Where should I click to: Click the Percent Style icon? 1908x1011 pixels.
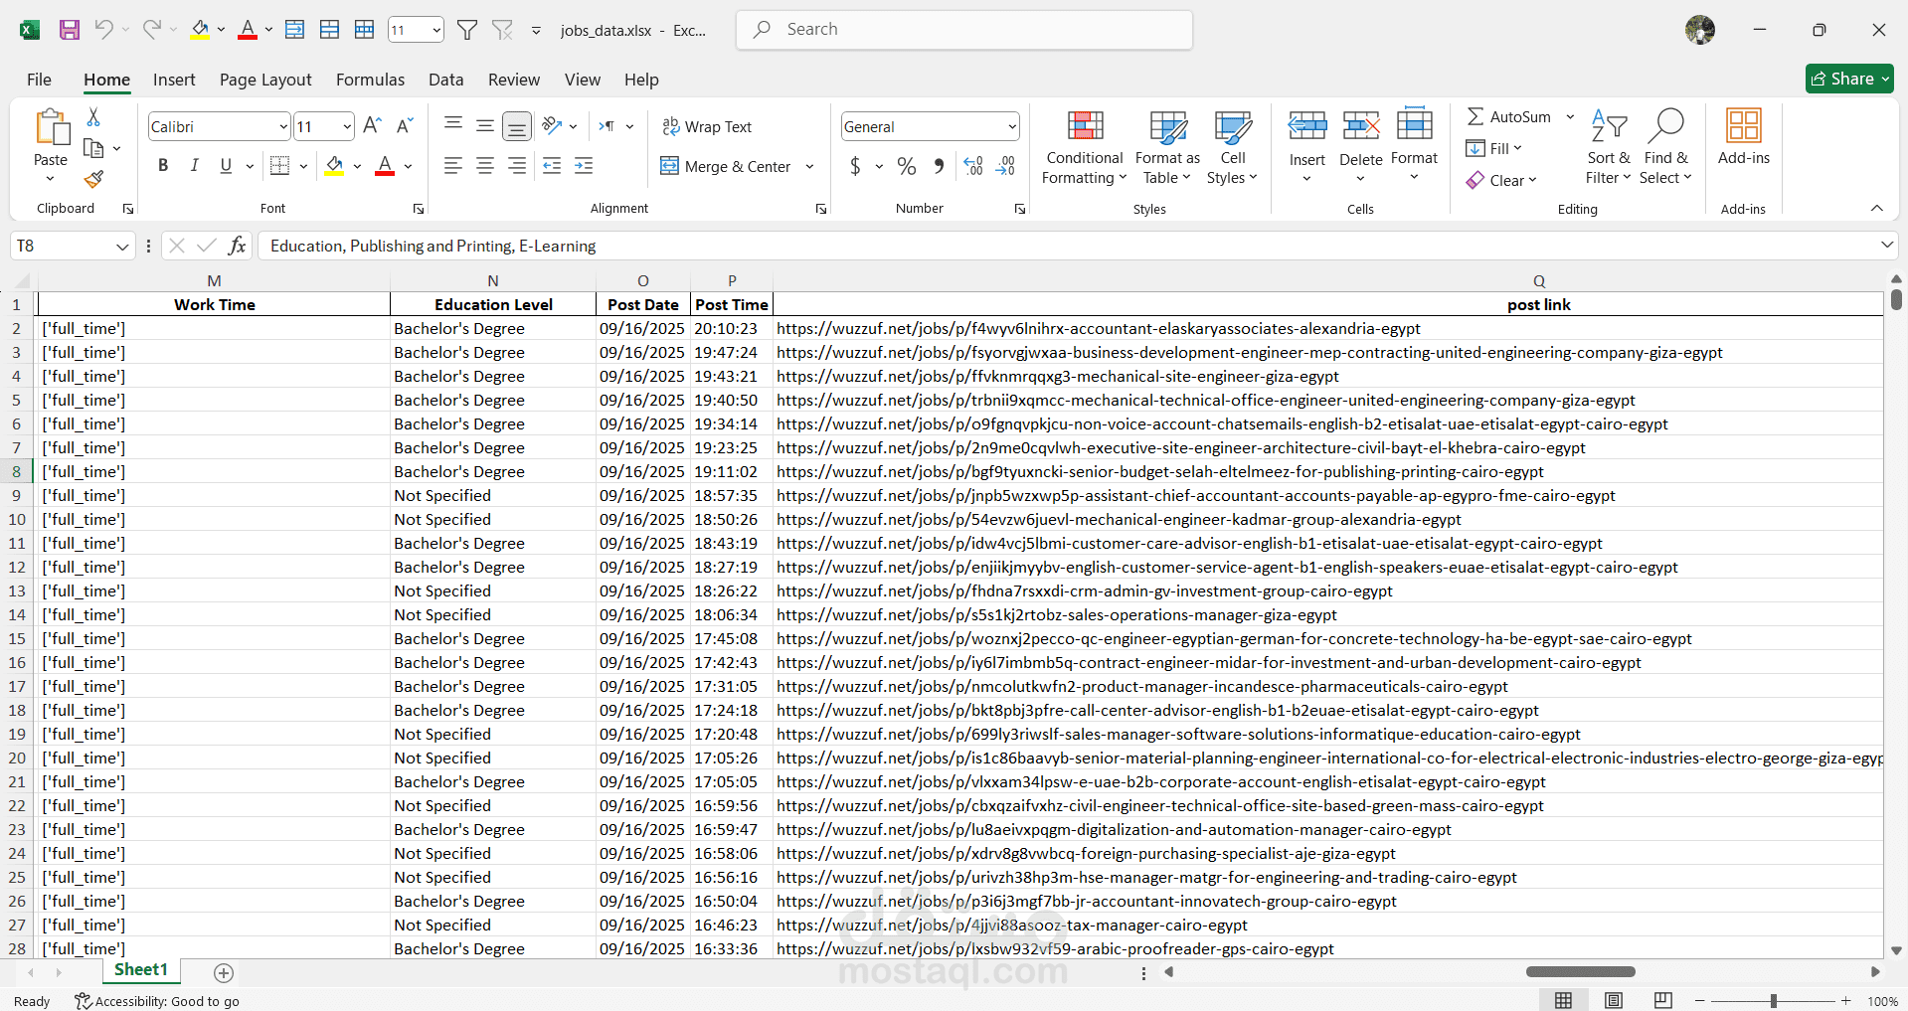[906, 167]
